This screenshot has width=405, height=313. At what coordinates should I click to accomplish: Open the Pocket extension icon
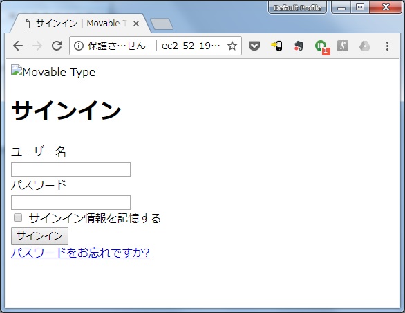(x=254, y=46)
